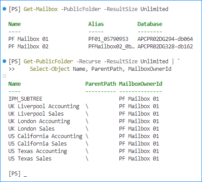Click the IPM_SUBTREE folder name
This screenshot has height=182, width=202.
coord(25,99)
